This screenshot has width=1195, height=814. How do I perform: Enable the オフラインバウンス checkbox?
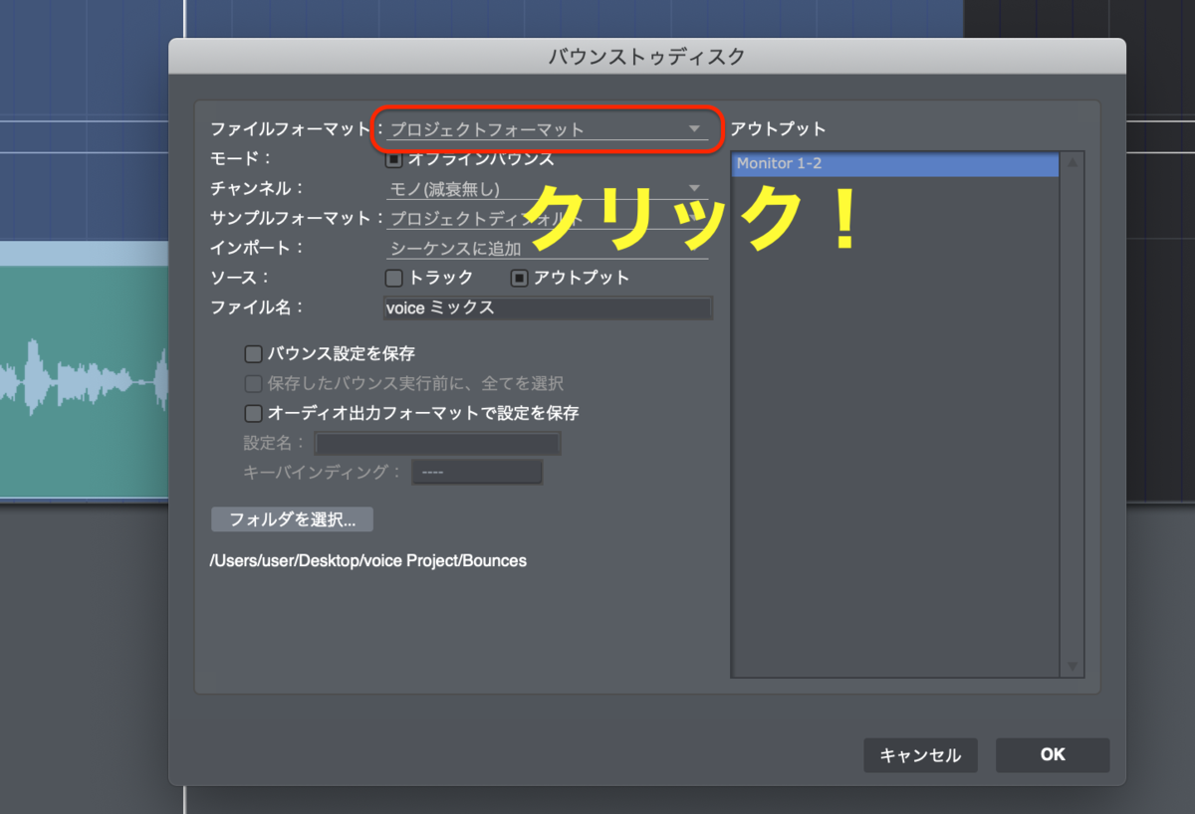click(391, 158)
